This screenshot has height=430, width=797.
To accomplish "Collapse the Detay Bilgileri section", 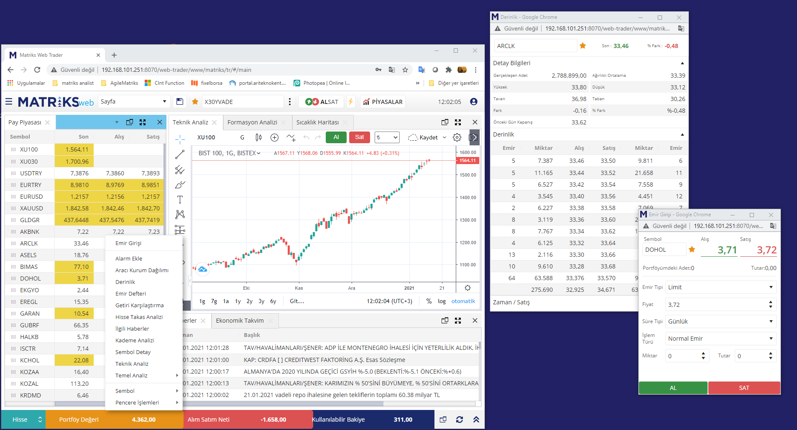I will point(682,63).
